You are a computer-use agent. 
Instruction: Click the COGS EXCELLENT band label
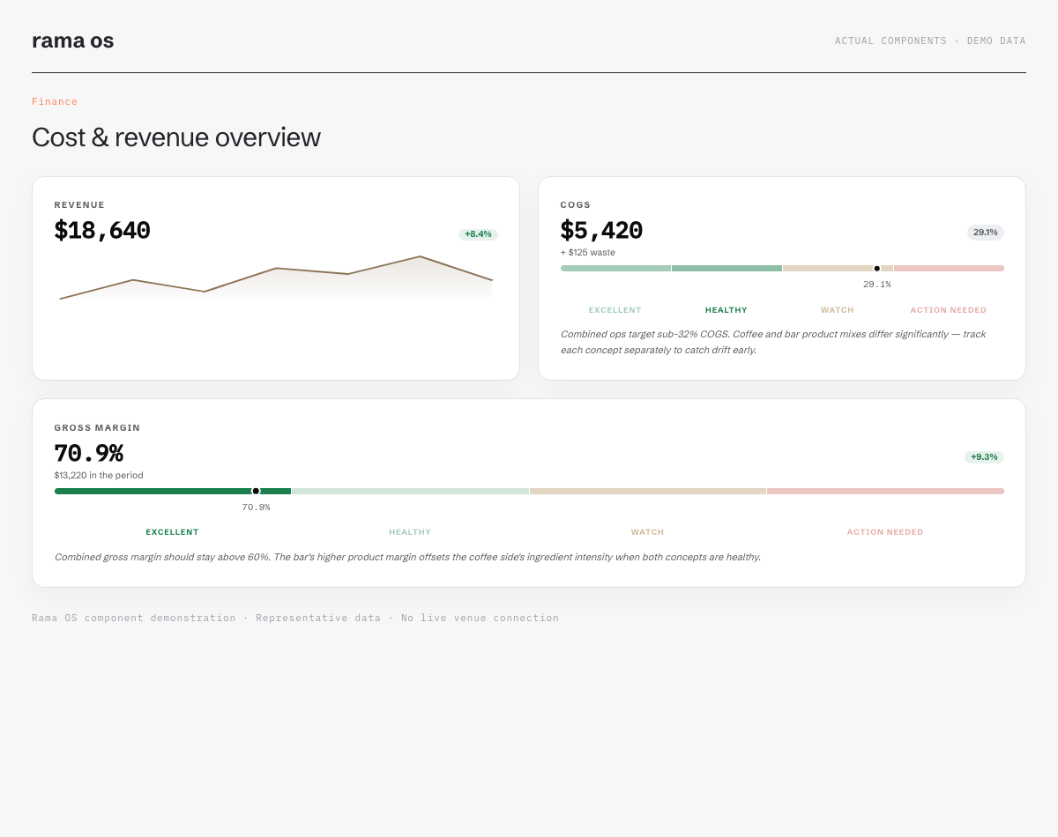point(615,310)
